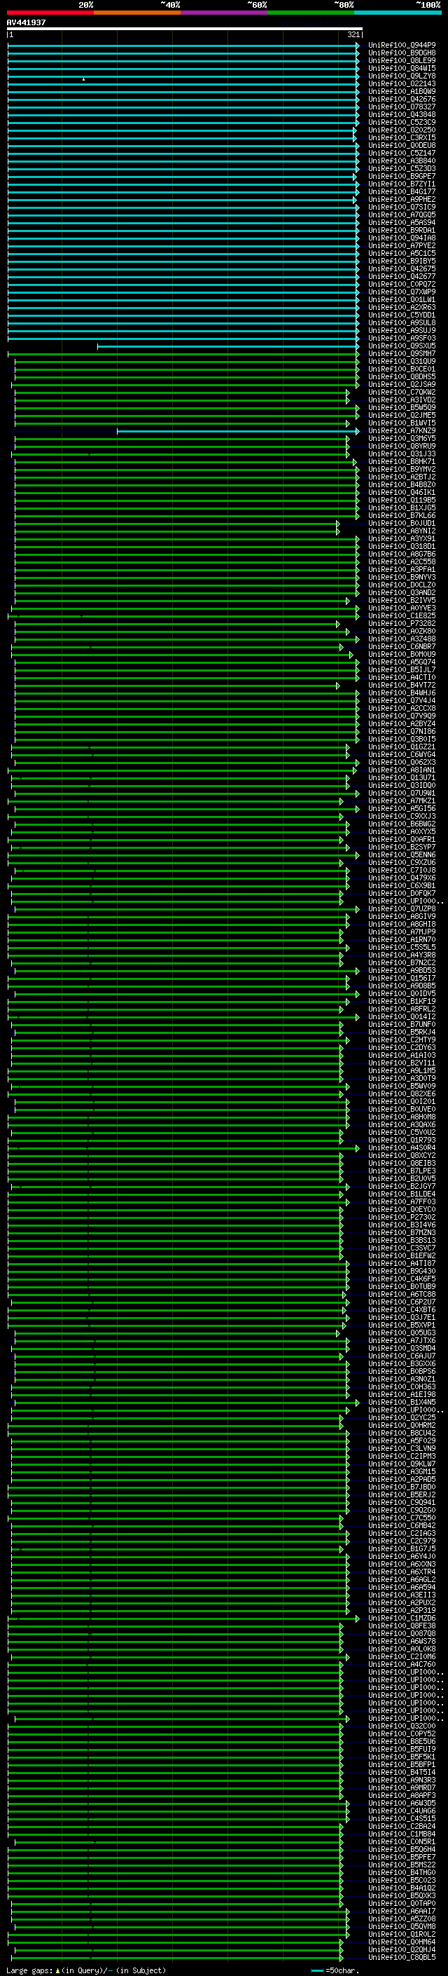Click the subject label UniRef100_B4WHJ6
The height and width of the screenshot is (1976, 448).
pos(402,693)
